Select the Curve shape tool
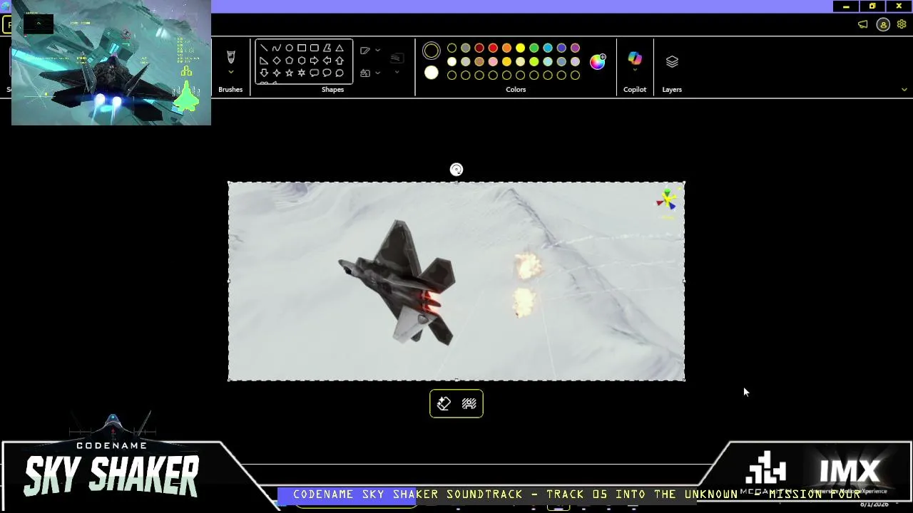Viewport: 913px width, 513px height. 277,48
